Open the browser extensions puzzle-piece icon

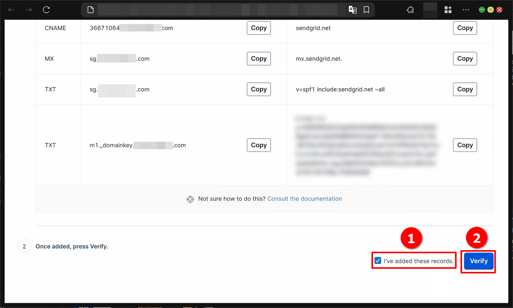tap(410, 10)
